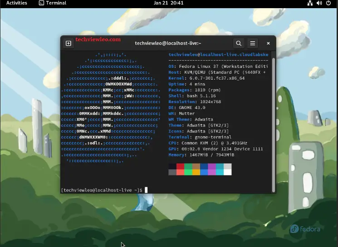
Task: Click the yellow-orange color block
Action: pyautogui.click(x=196, y=172)
